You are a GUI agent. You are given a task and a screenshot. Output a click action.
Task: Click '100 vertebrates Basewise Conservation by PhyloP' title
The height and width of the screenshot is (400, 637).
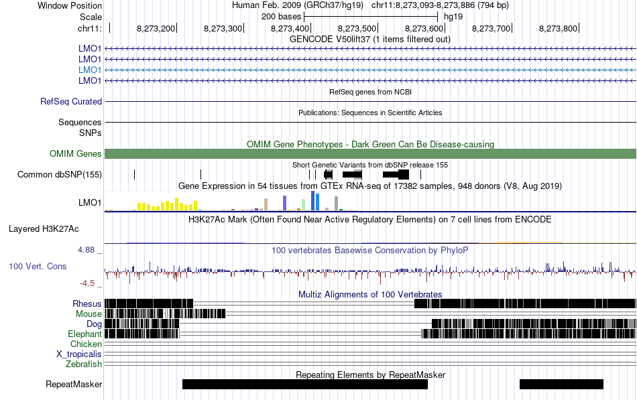point(369,250)
